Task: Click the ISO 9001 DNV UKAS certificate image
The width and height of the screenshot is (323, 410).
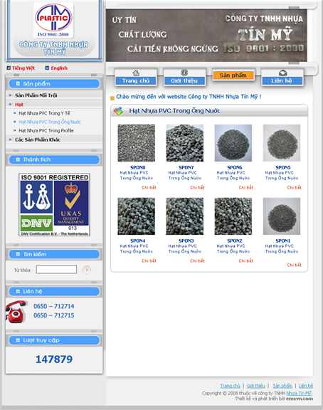Action: tap(54, 204)
